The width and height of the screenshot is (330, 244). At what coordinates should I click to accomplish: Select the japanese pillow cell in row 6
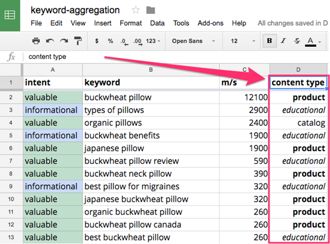151,148
